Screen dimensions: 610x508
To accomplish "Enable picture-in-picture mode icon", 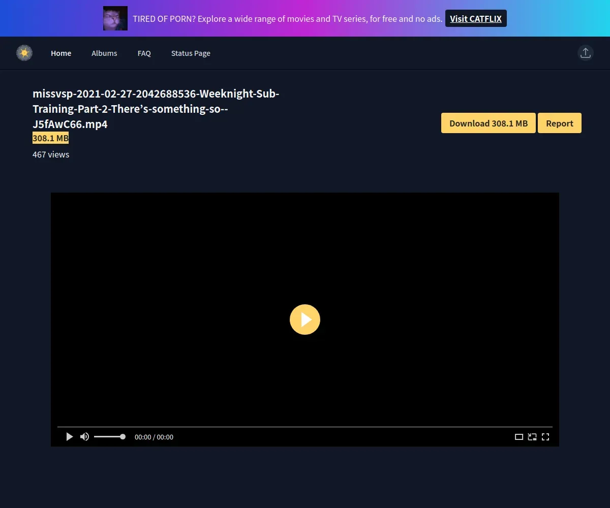I will [x=532, y=437].
